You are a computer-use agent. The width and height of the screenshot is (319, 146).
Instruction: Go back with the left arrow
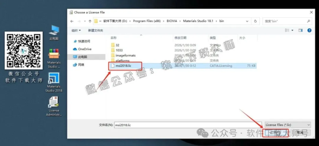coord(72,21)
